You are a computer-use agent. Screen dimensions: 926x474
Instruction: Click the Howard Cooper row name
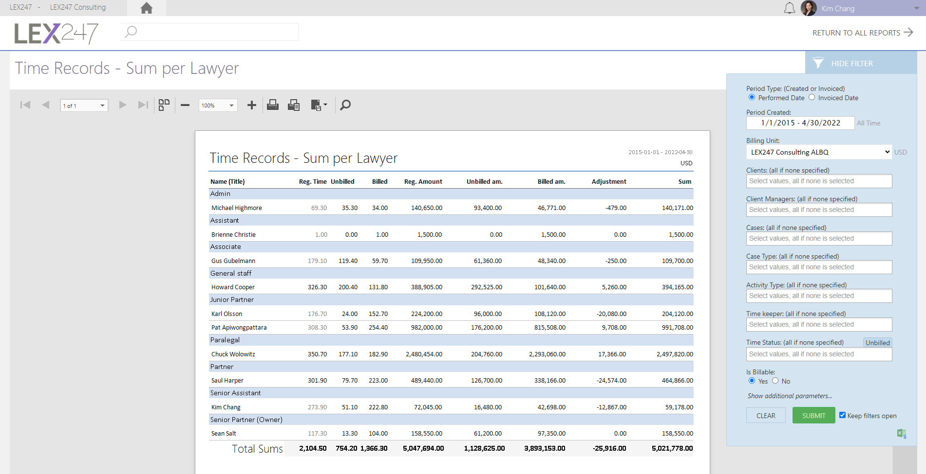tap(233, 287)
